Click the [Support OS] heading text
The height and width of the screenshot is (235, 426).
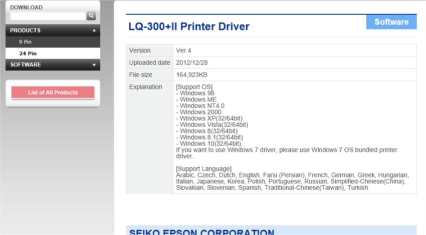(x=194, y=86)
